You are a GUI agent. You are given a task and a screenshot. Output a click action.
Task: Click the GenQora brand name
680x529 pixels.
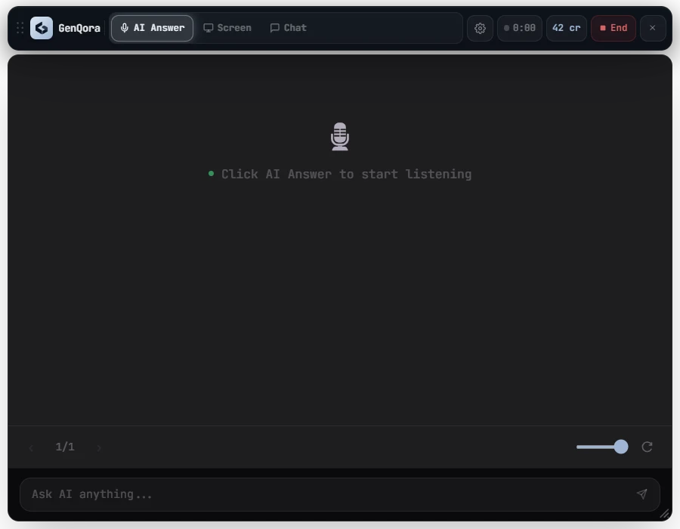(x=79, y=28)
